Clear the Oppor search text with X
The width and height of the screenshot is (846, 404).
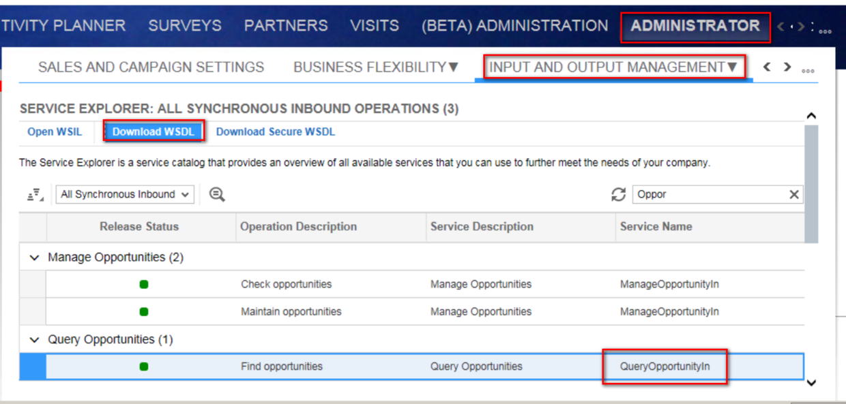tap(793, 195)
